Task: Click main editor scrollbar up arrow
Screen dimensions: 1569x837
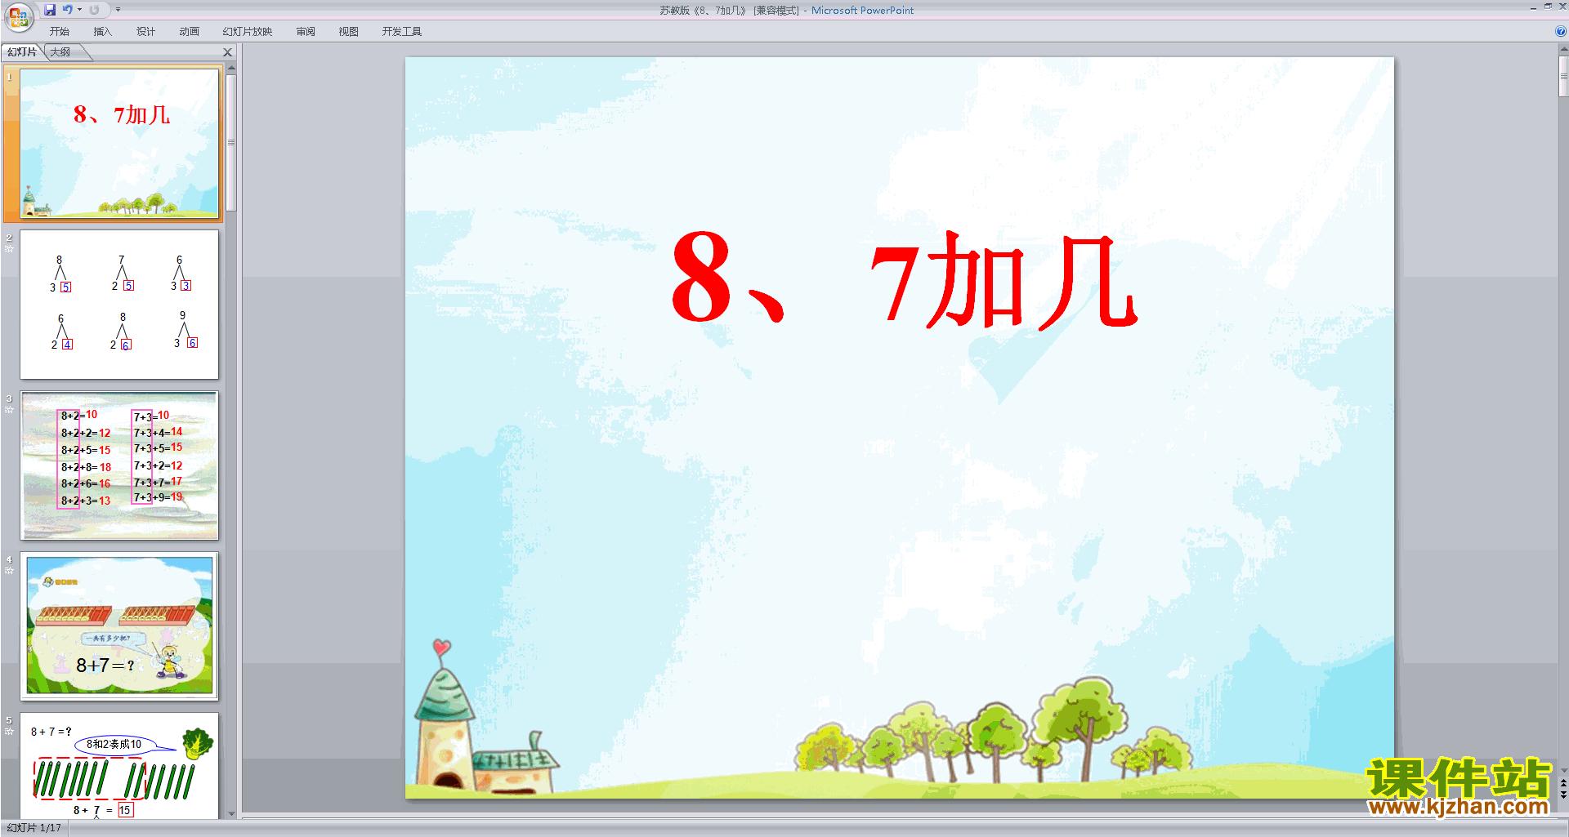Action: pos(1563,50)
